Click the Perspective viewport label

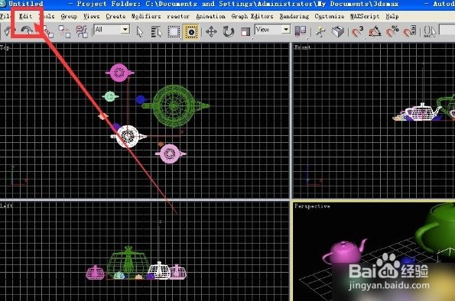coord(312,206)
